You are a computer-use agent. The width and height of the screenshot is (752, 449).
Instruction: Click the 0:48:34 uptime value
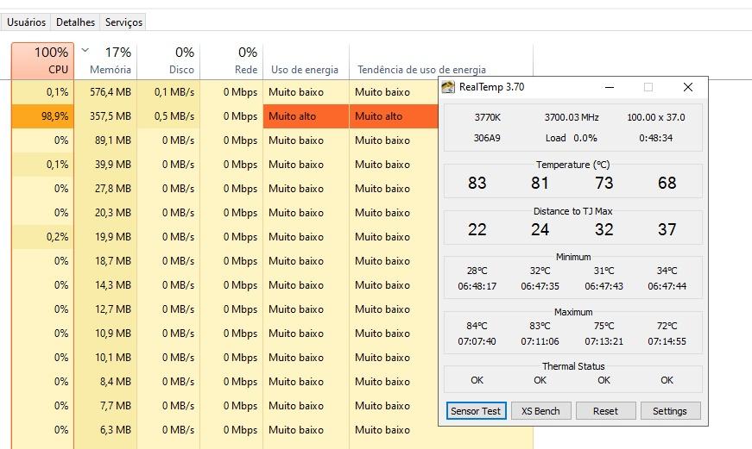coord(655,138)
